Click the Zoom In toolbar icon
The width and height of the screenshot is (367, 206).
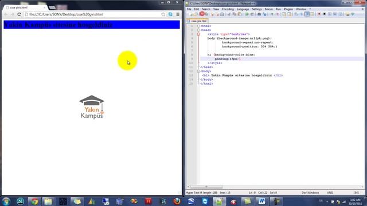click(272, 14)
